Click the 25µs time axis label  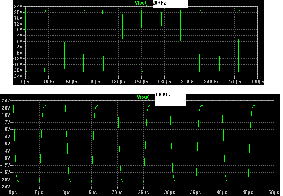click(143, 192)
